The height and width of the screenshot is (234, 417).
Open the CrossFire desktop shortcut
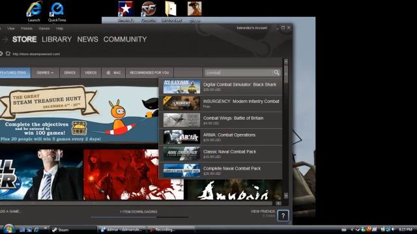(149, 11)
